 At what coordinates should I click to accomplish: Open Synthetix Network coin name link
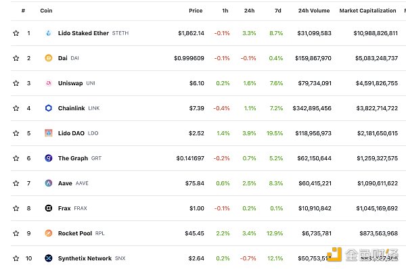click(85, 258)
